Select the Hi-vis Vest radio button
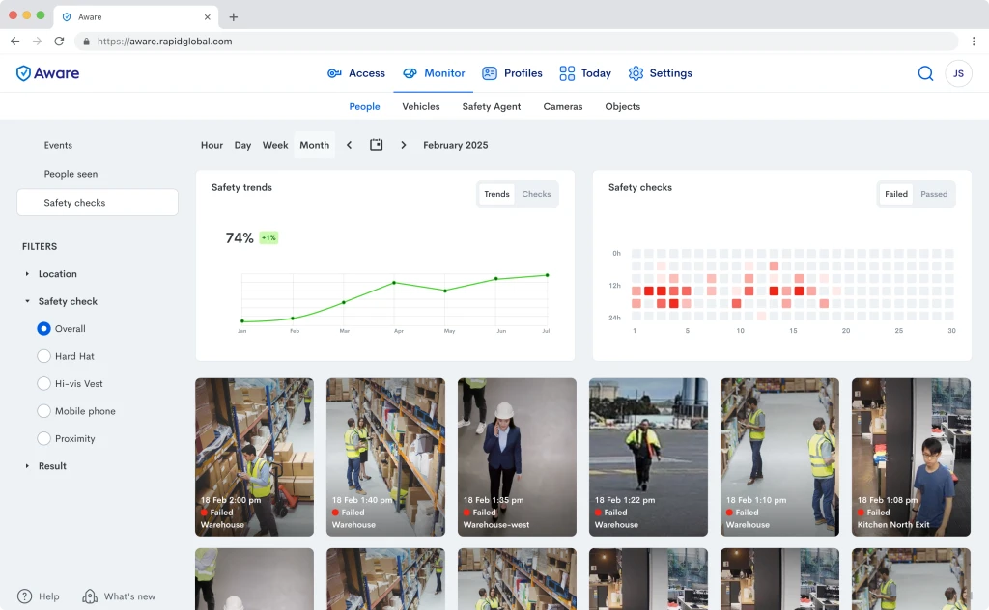Image resolution: width=989 pixels, height=610 pixels. click(x=43, y=383)
